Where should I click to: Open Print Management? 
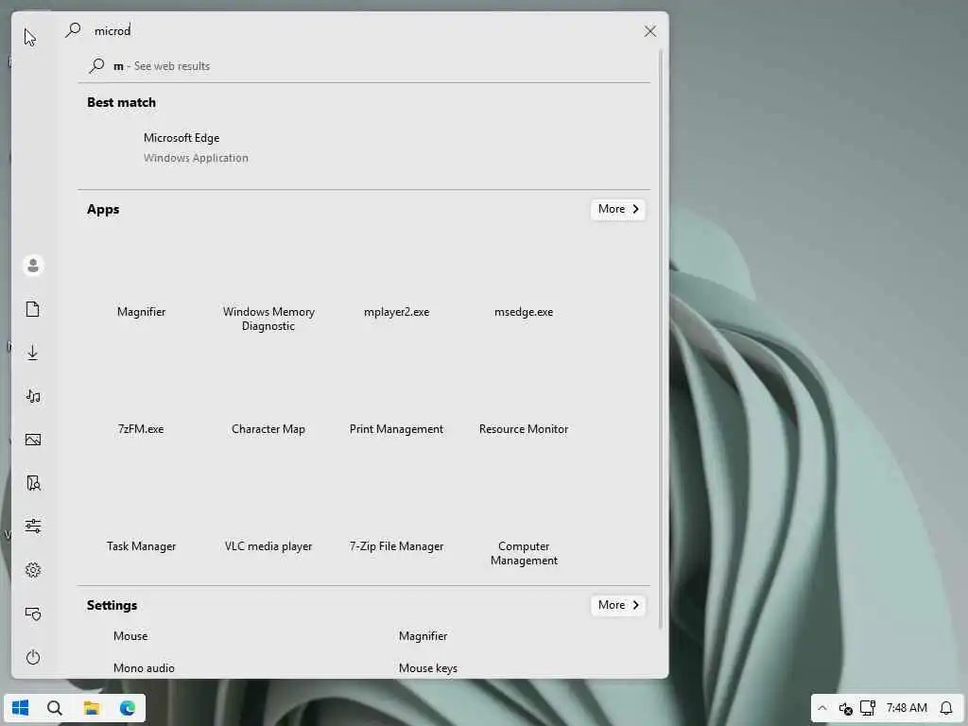(x=396, y=401)
